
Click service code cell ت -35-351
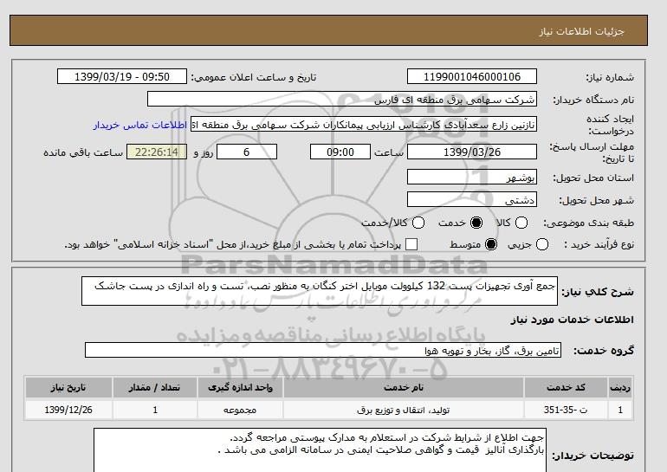(566, 410)
